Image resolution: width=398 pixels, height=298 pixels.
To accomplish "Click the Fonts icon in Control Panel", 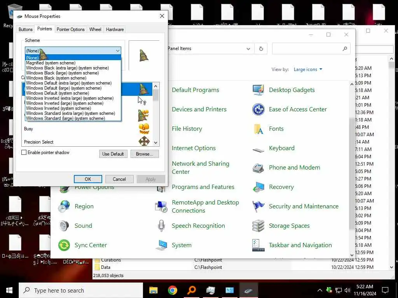I will tap(258, 129).
